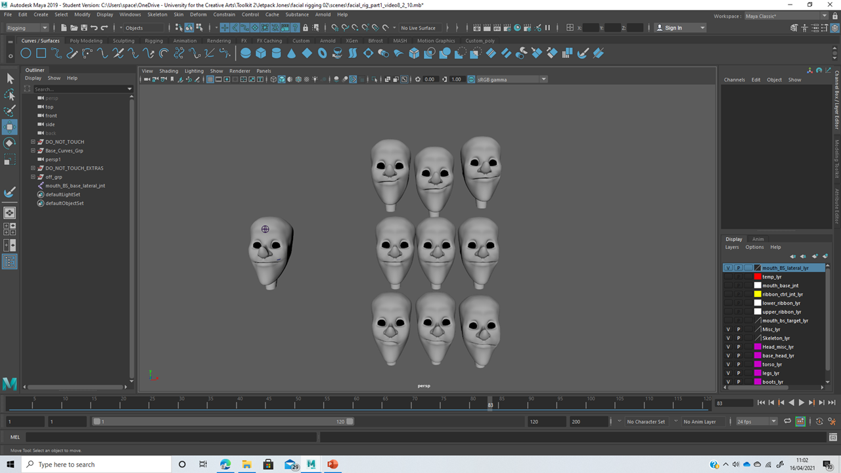The width and height of the screenshot is (841, 473).
Task: Open the Deform menu
Action: (198, 14)
